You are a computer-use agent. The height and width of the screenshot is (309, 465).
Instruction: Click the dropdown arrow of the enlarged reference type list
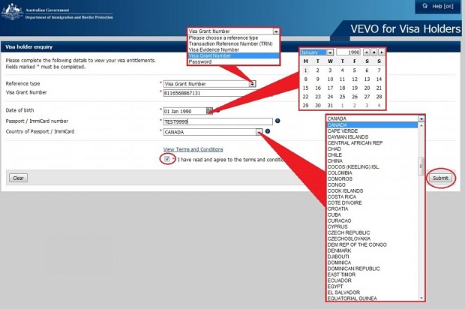tap(276, 31)
